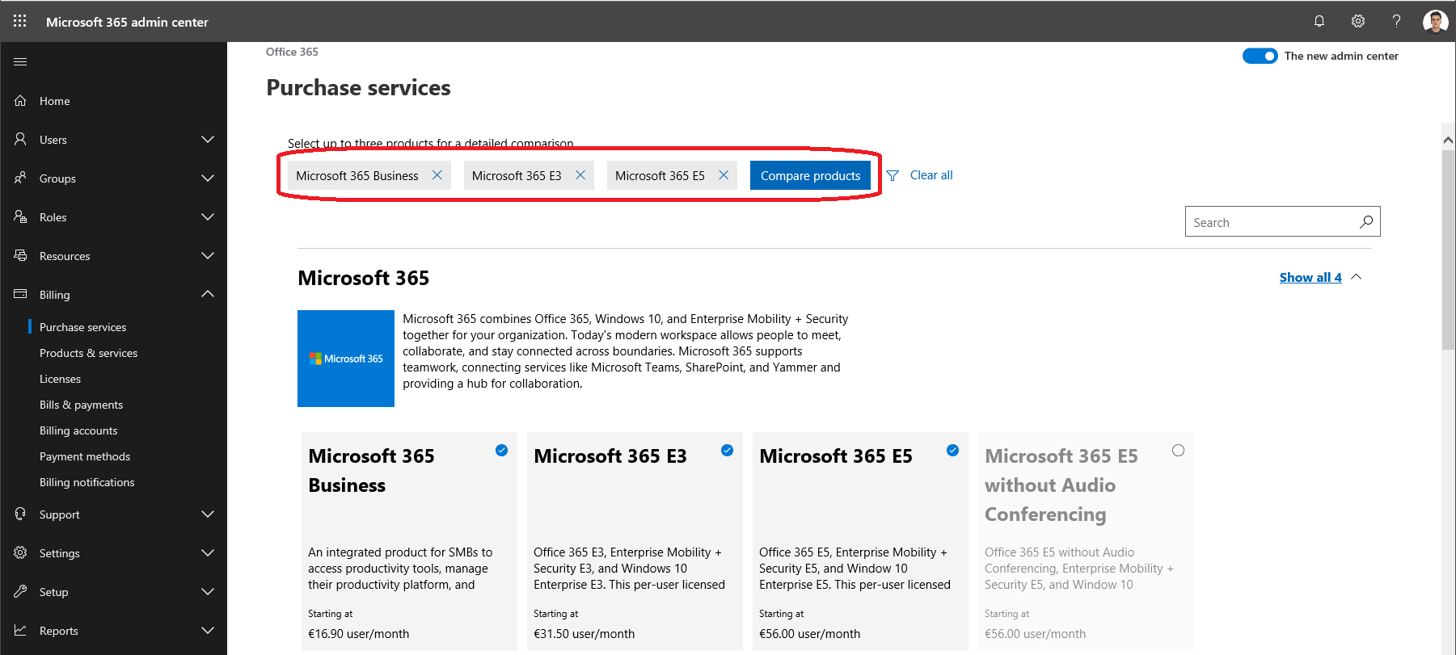Click the Microsoft 365 logo tile
The height and width of the screenshot is (655, 1456).
[x=346, y=359]
